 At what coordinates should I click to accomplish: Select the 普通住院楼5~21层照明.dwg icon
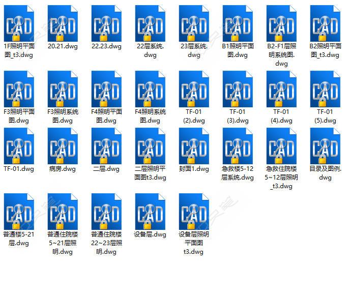63,212
